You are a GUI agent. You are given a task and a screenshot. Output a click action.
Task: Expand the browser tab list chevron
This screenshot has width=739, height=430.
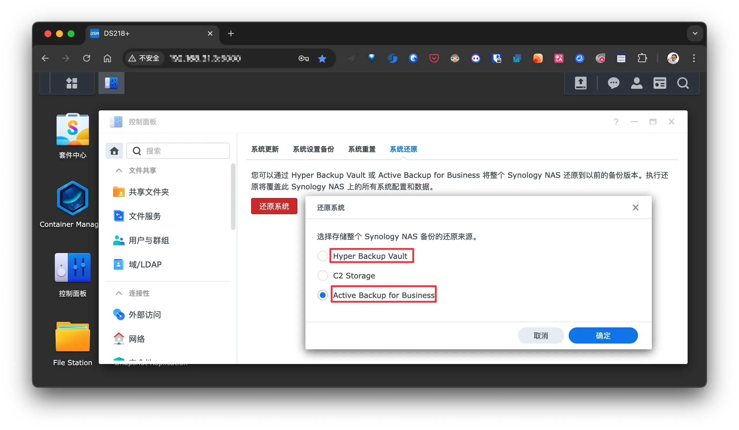coord(695,33)
